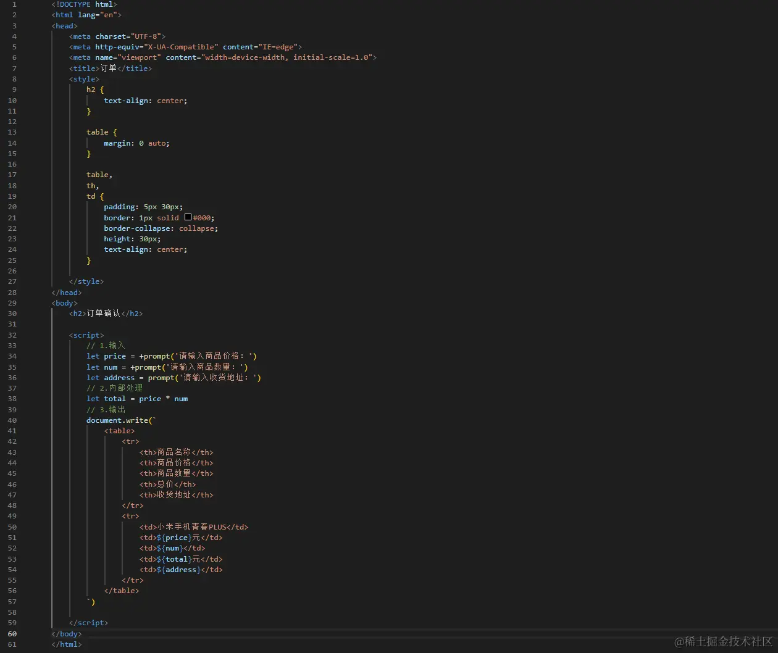Image resolution: width=778 pixels, height=653 pixels.
Task: Click the ${total}元 template cell
Action: coord(180,559)
